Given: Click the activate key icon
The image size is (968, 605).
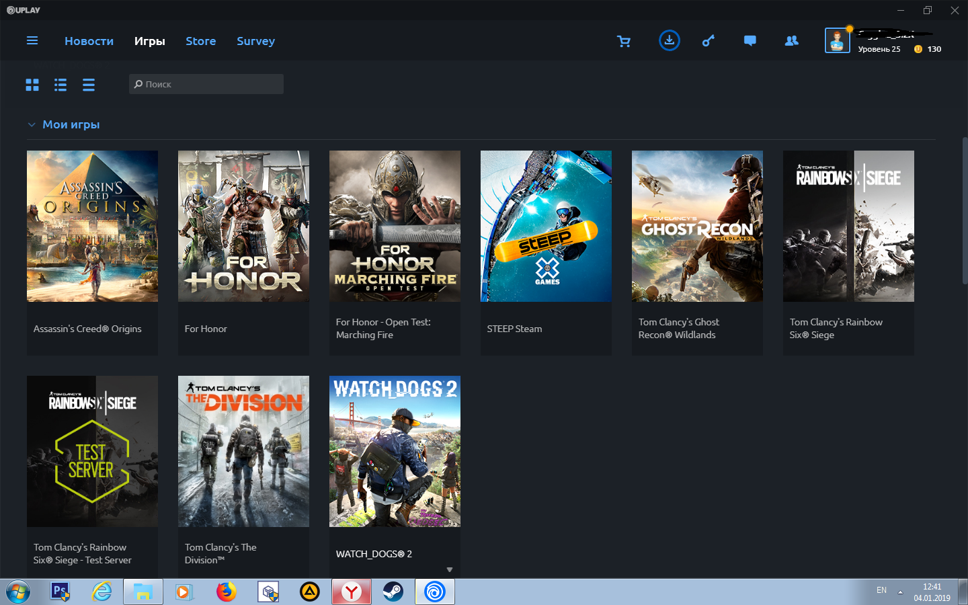Looking at the screenshot, I should (x=709, y=41).
